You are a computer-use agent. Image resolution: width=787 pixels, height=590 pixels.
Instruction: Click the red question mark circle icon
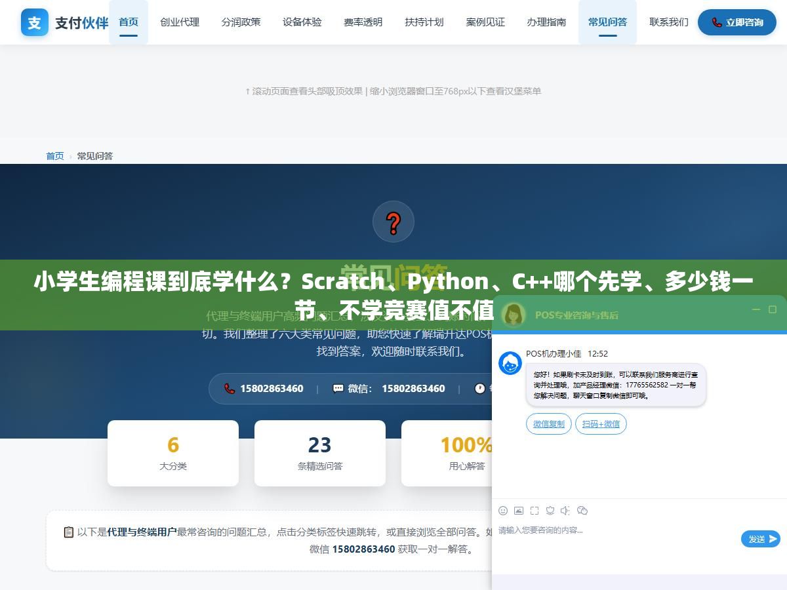click(393, 222)
